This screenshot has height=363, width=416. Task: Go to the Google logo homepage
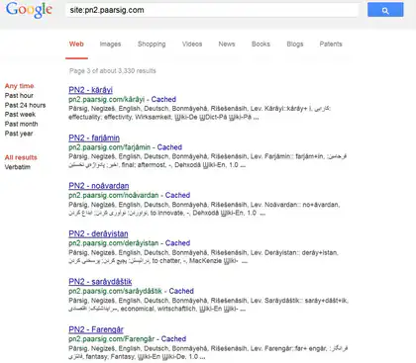click(x=29, y=10)
